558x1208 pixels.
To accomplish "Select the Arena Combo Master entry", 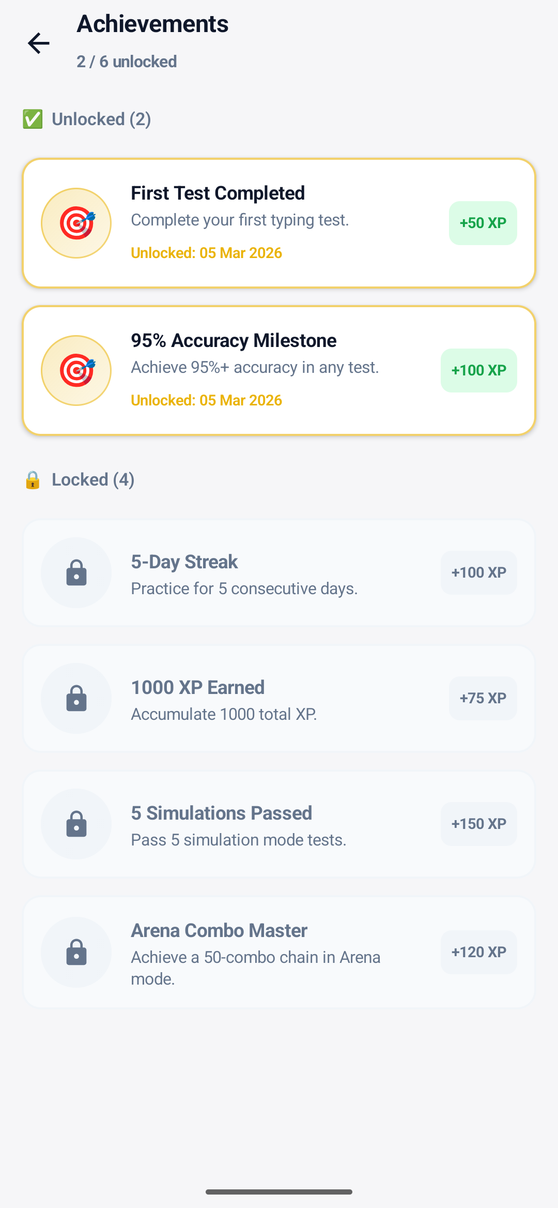I will click(279, 952).
